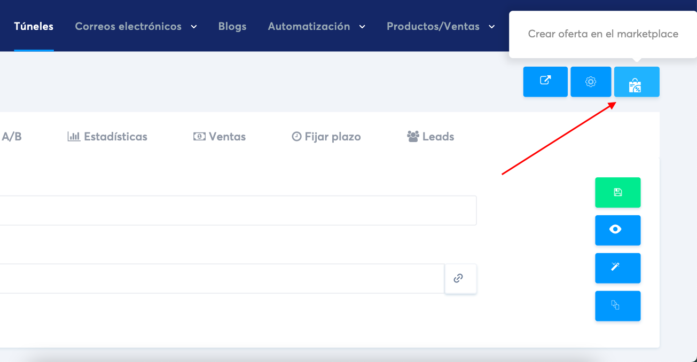
Task: Save changes using the green floppy disk icon
Action: coord(618,192)
